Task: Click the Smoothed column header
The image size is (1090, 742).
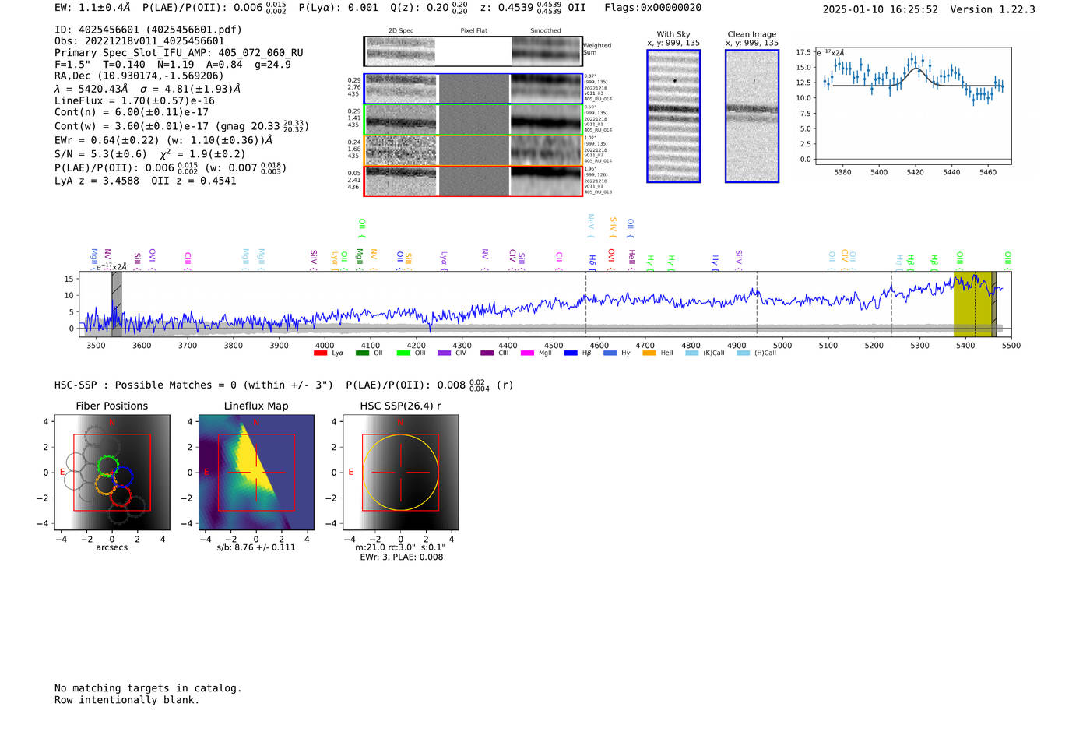Action: pyautogui.click(x=545, y=31)
